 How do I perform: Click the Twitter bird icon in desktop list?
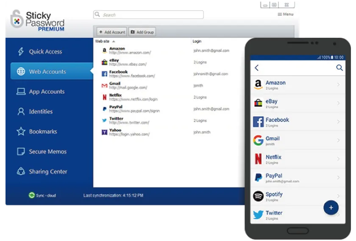point(104,120)
